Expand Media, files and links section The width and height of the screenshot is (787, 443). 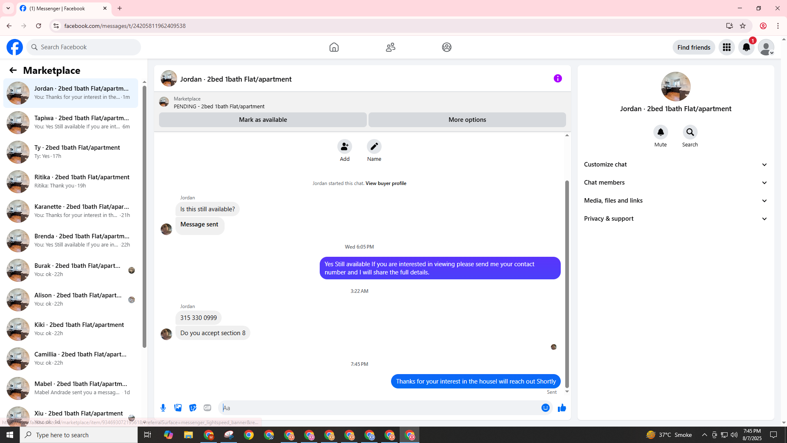pyautogui.click(x=676, y=201)
